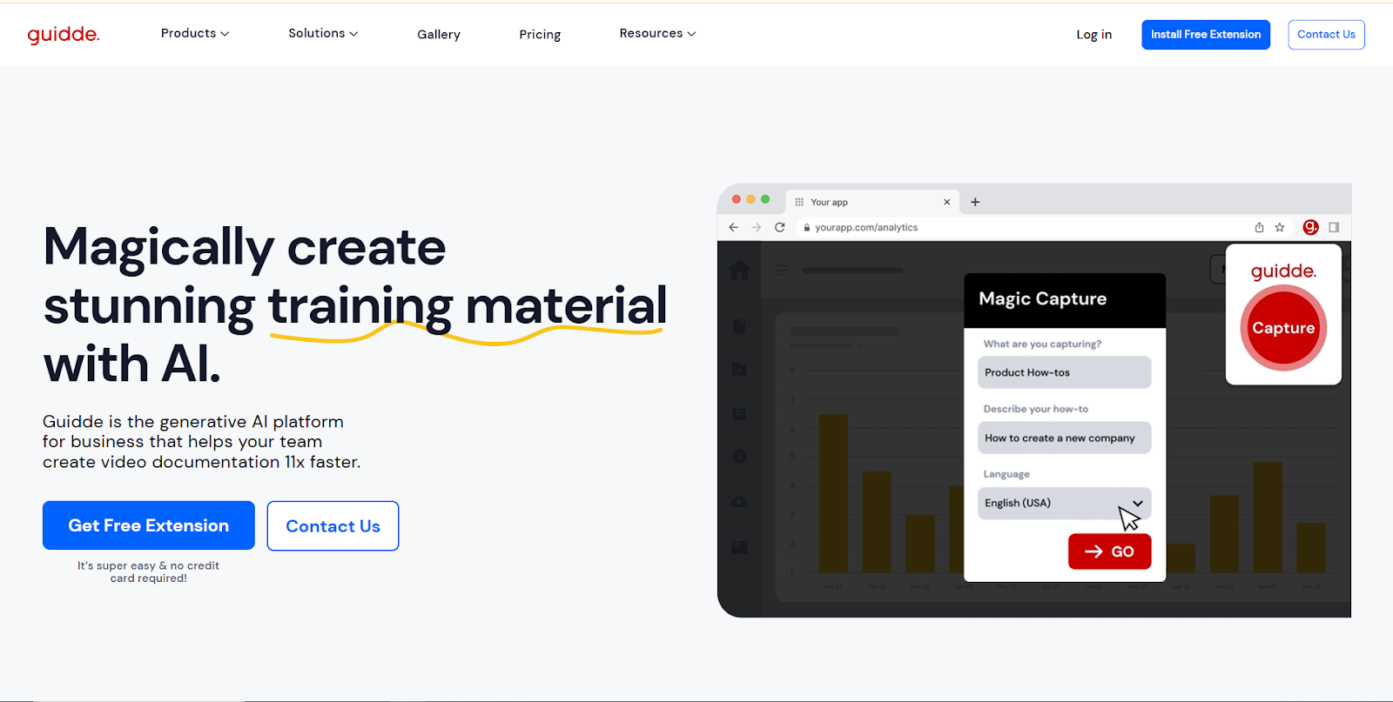Click the Product How-tos field
The height and width of the screenshot is (702, 1393).
1064,372
